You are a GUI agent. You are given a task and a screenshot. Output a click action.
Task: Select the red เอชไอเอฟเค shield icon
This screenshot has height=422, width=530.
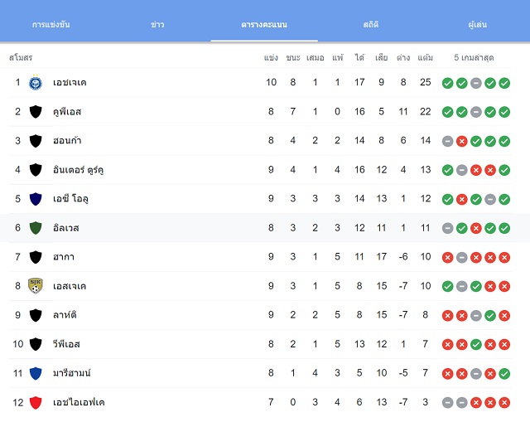point(36,402)
